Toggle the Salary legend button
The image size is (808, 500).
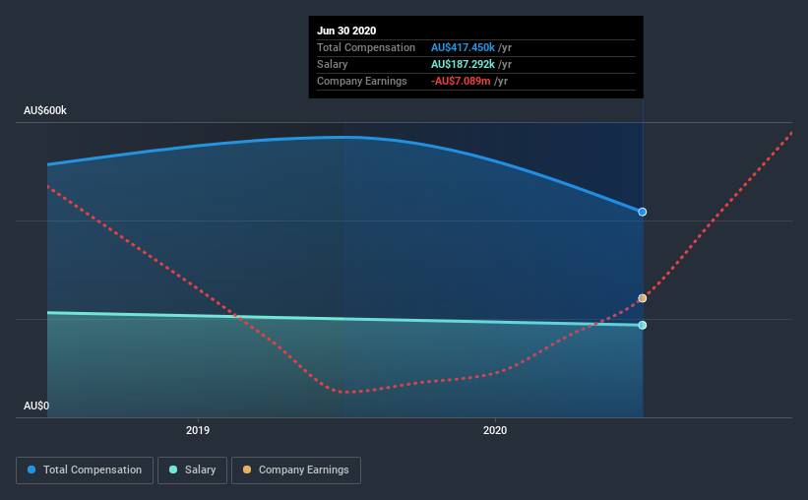(192, 470)
